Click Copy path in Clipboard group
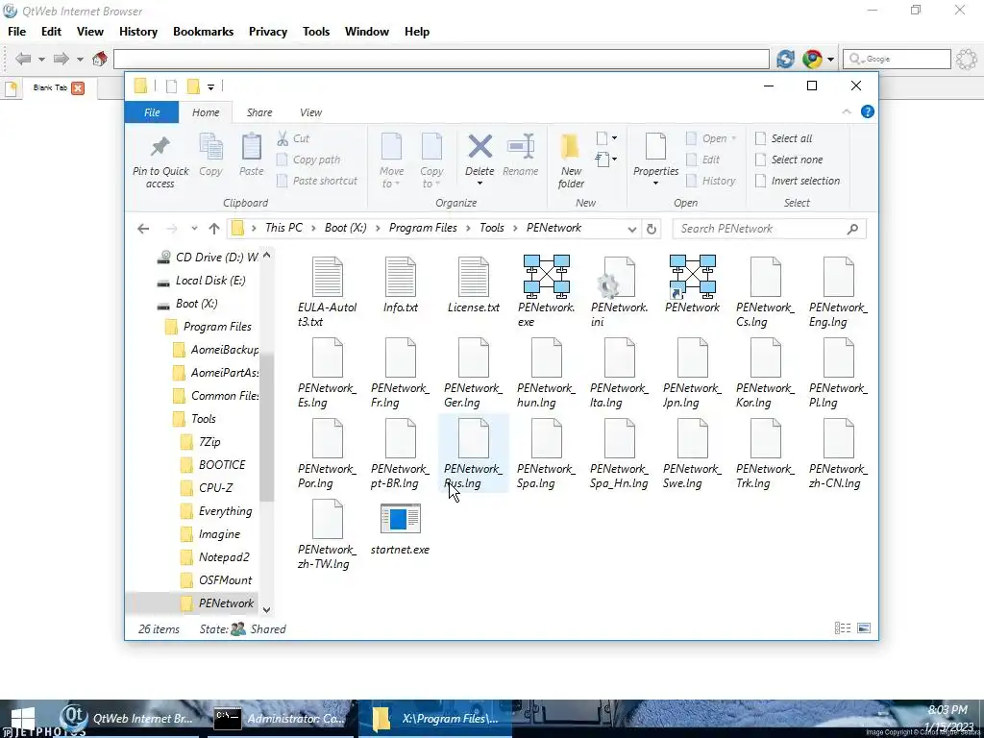 point(308,160)
